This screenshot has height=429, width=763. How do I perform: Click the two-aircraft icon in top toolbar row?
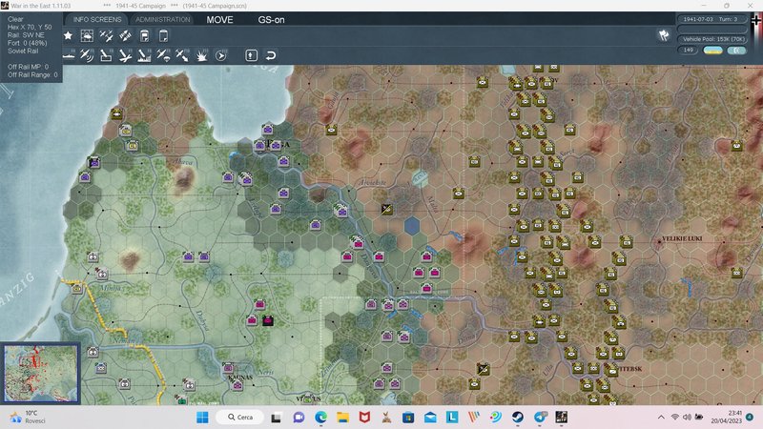(x=106, y=35)
